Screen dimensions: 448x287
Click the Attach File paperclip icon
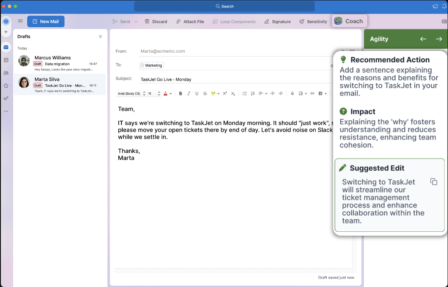click(x=178, y=22)
